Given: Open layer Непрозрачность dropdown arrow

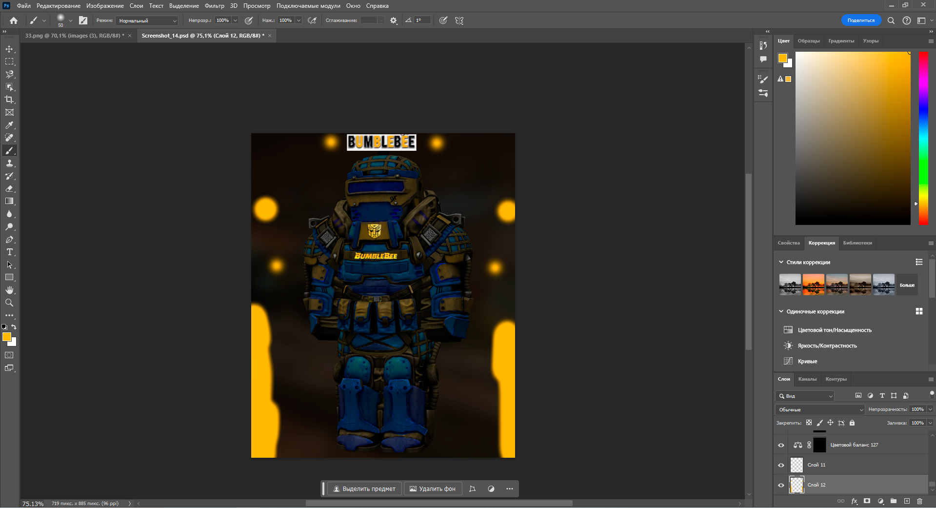Looking at the screenshot, I should (930, 409).
